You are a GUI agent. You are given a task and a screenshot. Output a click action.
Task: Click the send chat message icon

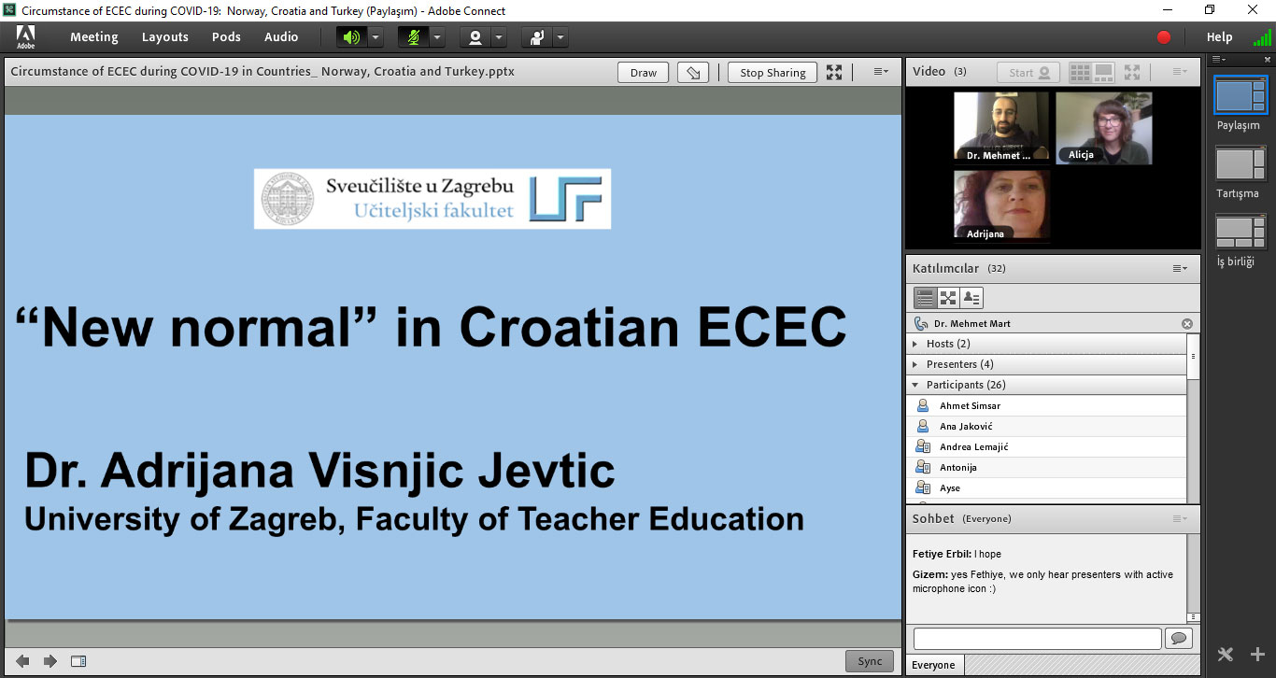coord(1178,638)
